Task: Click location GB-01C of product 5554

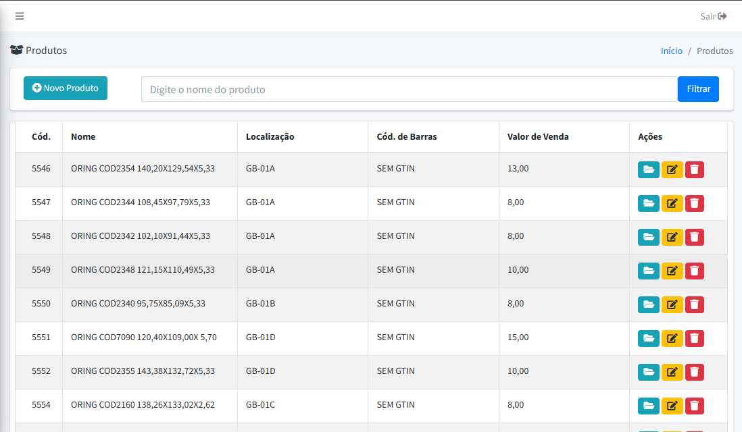Action: (x=260, y=405)
